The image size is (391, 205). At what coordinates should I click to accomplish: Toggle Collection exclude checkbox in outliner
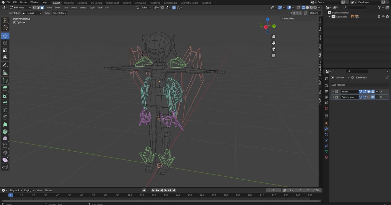[x=379, y=17]
